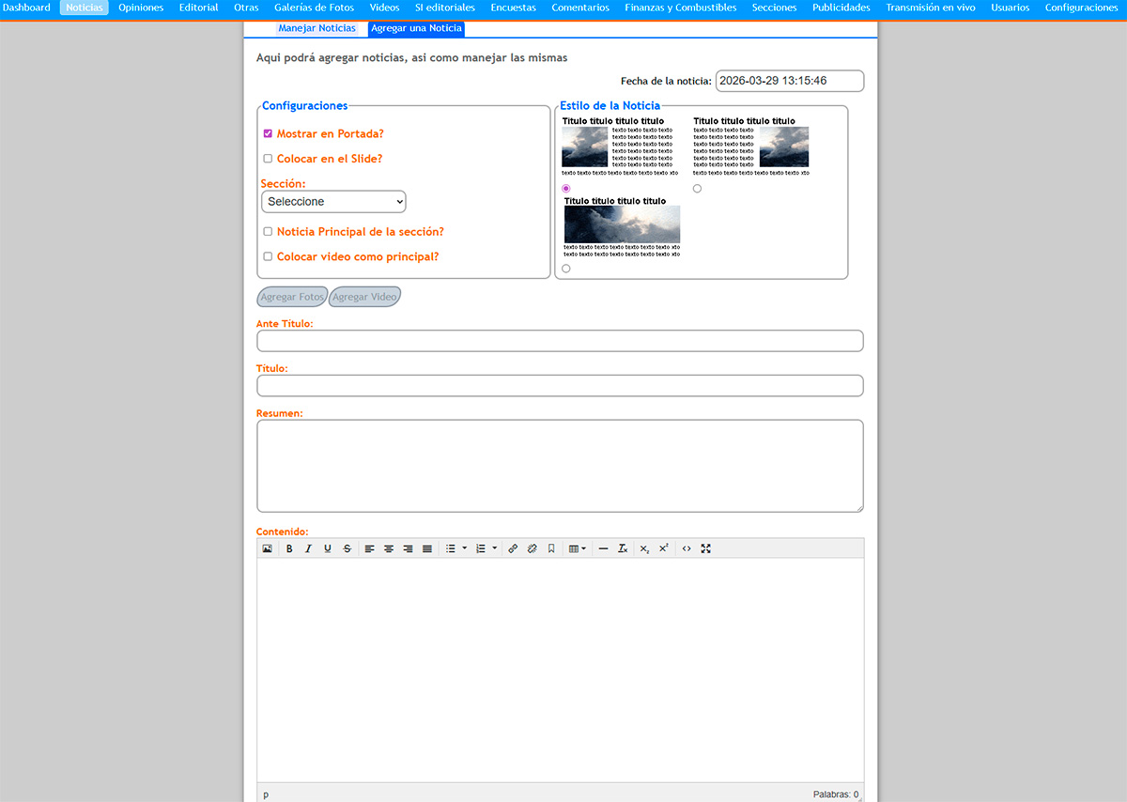Expand the bullet list style arrow
The image size is (1127, 802).
coord(465,548)
